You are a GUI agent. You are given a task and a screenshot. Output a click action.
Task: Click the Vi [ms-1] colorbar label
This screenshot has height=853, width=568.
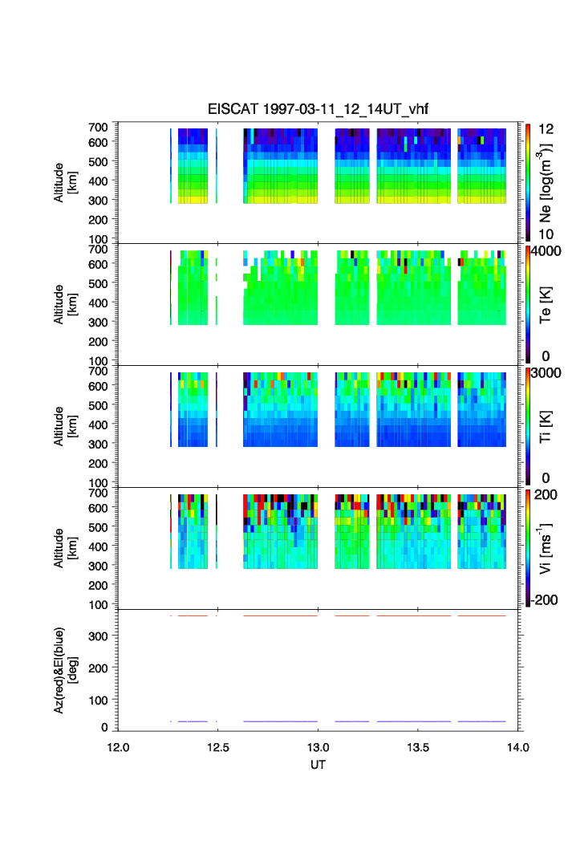[546, 548]
